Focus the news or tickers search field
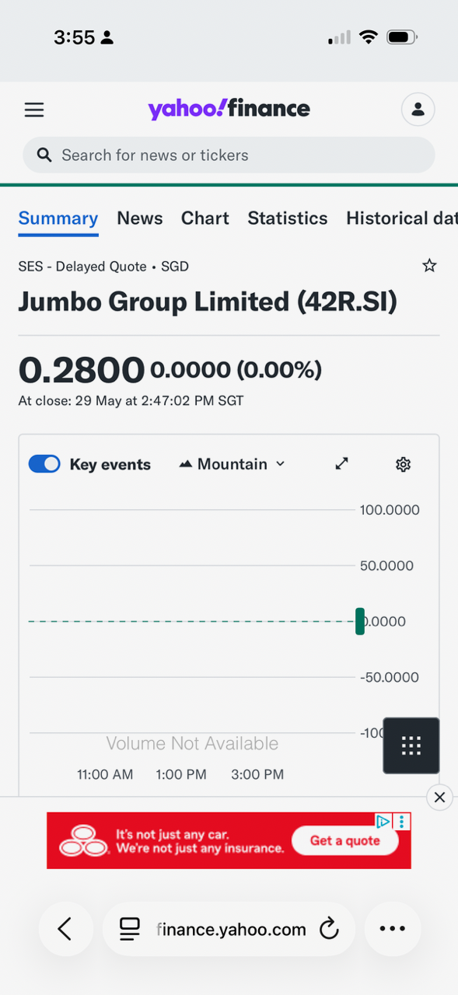 [229, 155]
